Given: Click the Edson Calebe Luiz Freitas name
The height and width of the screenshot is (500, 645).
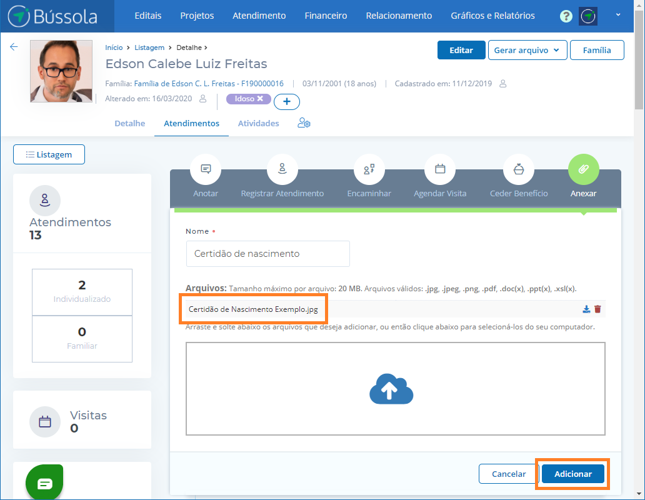Looking at the screenshot, I should point(186,64).
